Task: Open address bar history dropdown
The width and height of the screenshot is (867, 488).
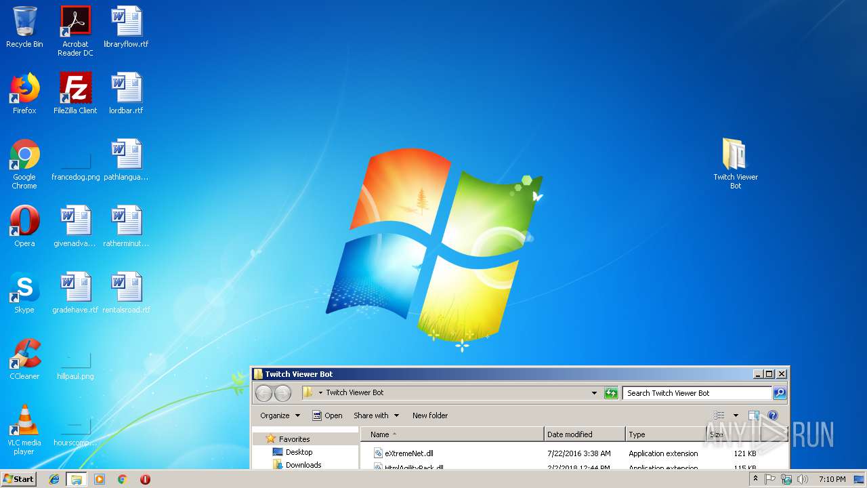Action: click(x=594, y=393)
